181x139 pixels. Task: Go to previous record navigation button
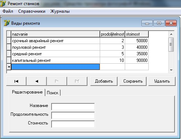click(x=37, y=81)
